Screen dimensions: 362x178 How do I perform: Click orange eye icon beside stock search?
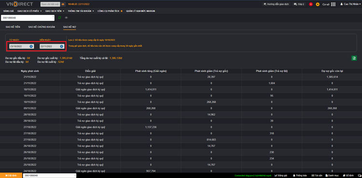coord(63,4)
